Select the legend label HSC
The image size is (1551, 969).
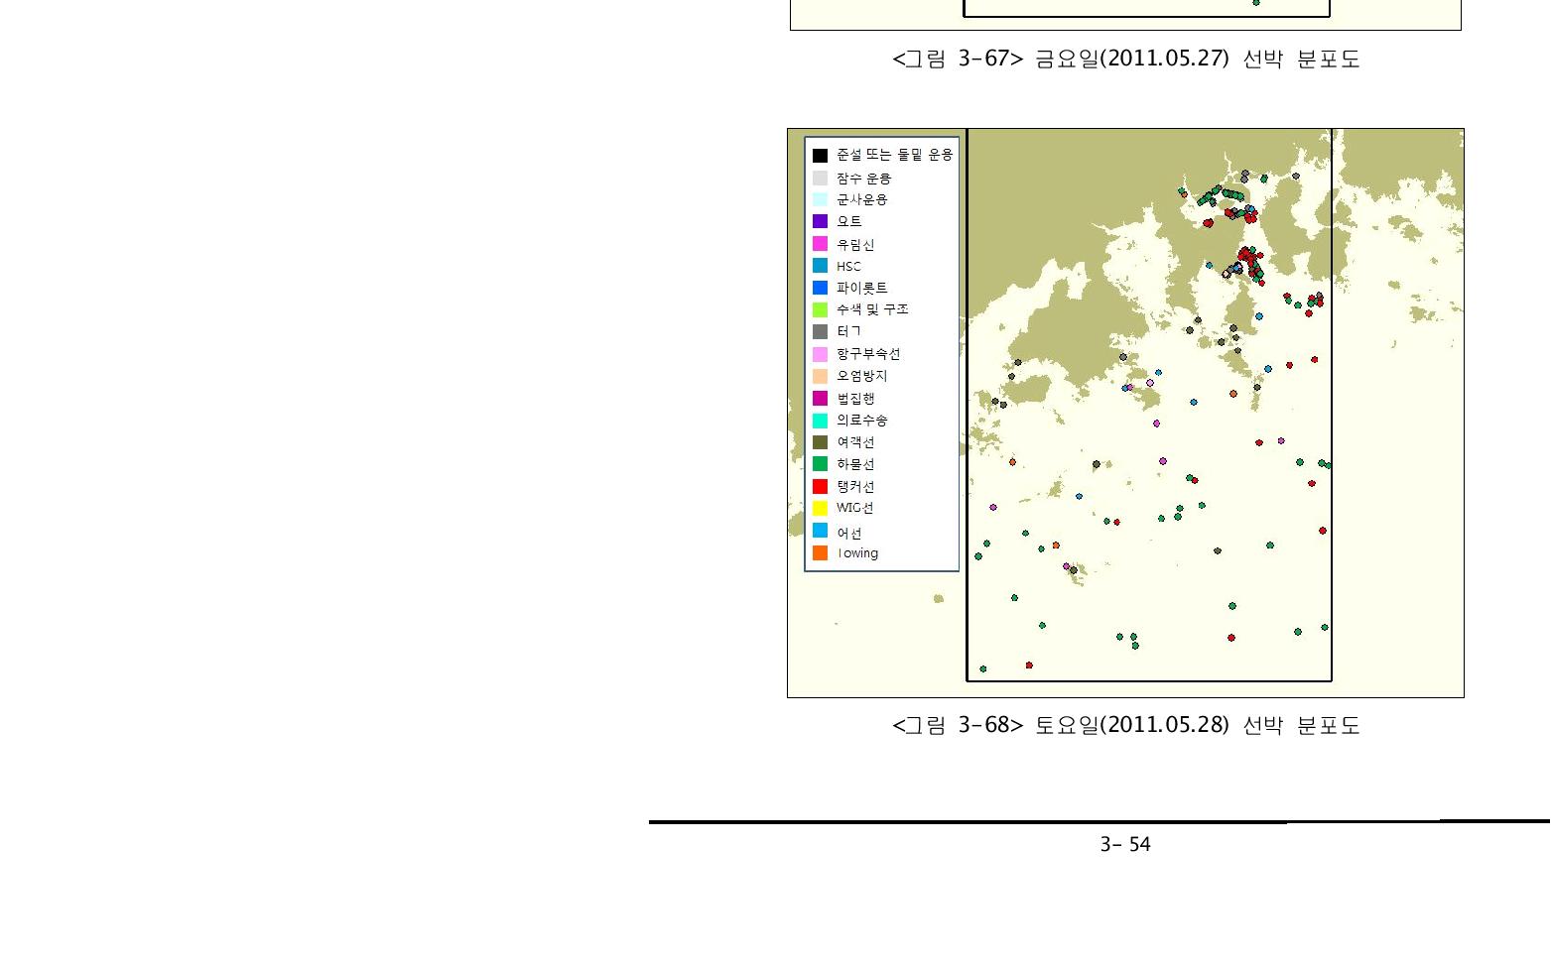tap(848, 266)
